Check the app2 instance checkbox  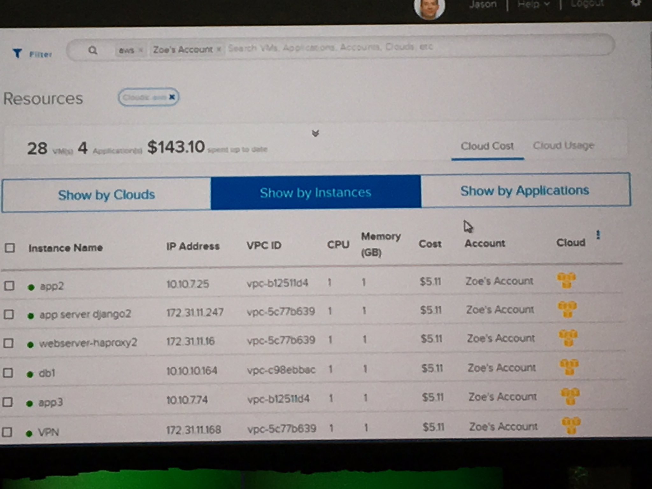pyautogui.click(x=9, y=286)
